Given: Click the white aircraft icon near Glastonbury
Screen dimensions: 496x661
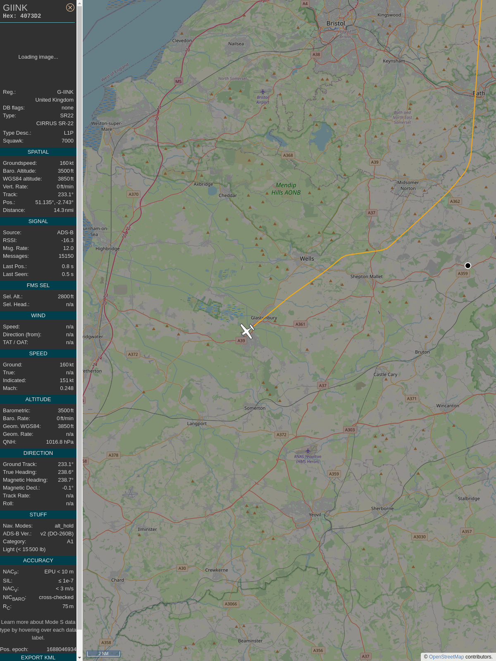Looking at the screenshot, I should pos(247,331).
